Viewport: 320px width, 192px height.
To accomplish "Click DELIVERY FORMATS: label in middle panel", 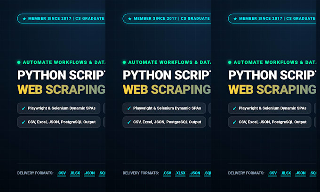I will 141,173.
